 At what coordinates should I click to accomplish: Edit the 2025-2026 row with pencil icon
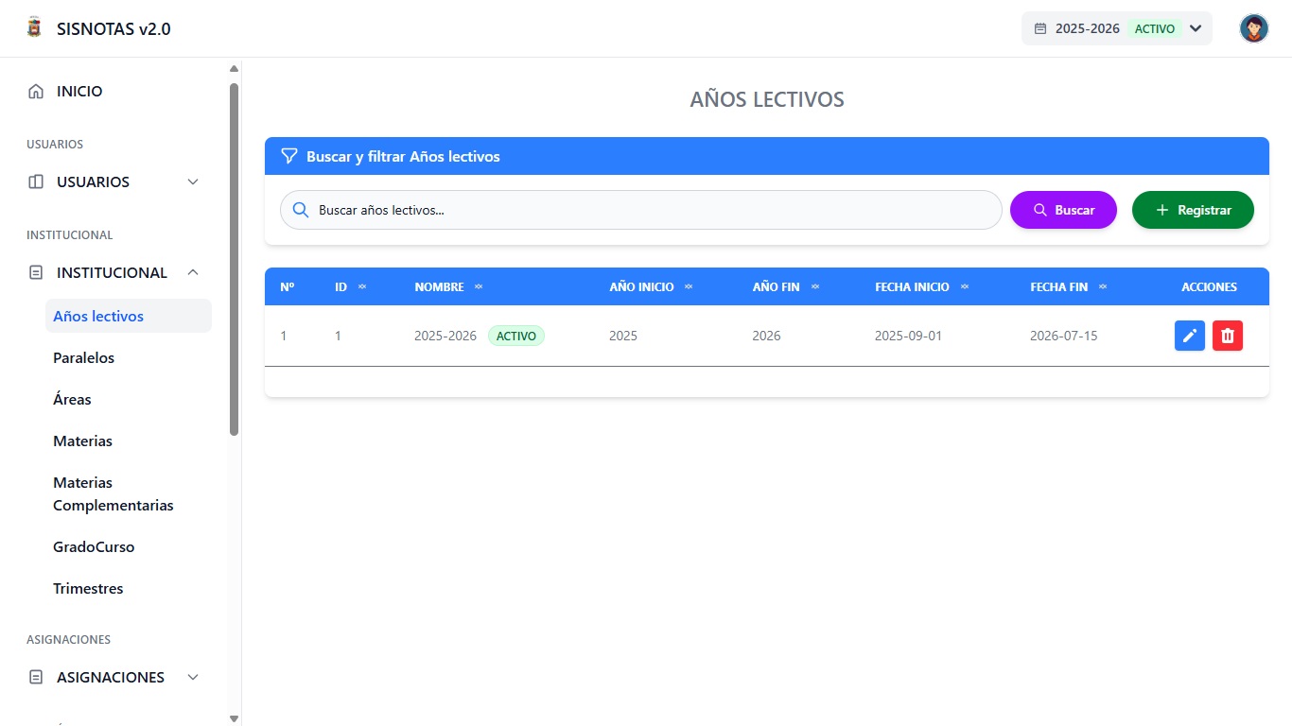point(1190,336)
